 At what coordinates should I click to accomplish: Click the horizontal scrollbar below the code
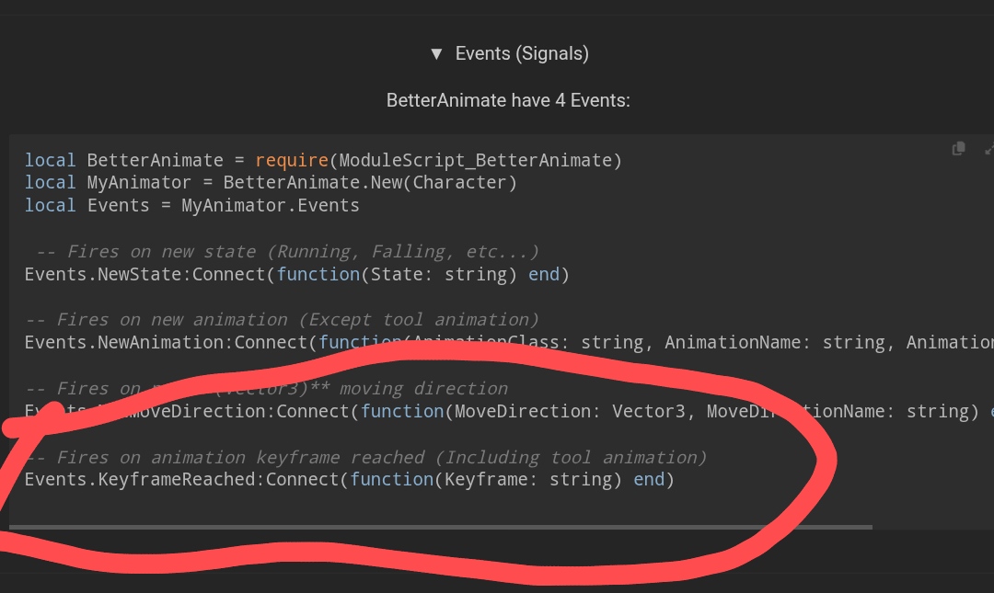(x=442, y=527)
